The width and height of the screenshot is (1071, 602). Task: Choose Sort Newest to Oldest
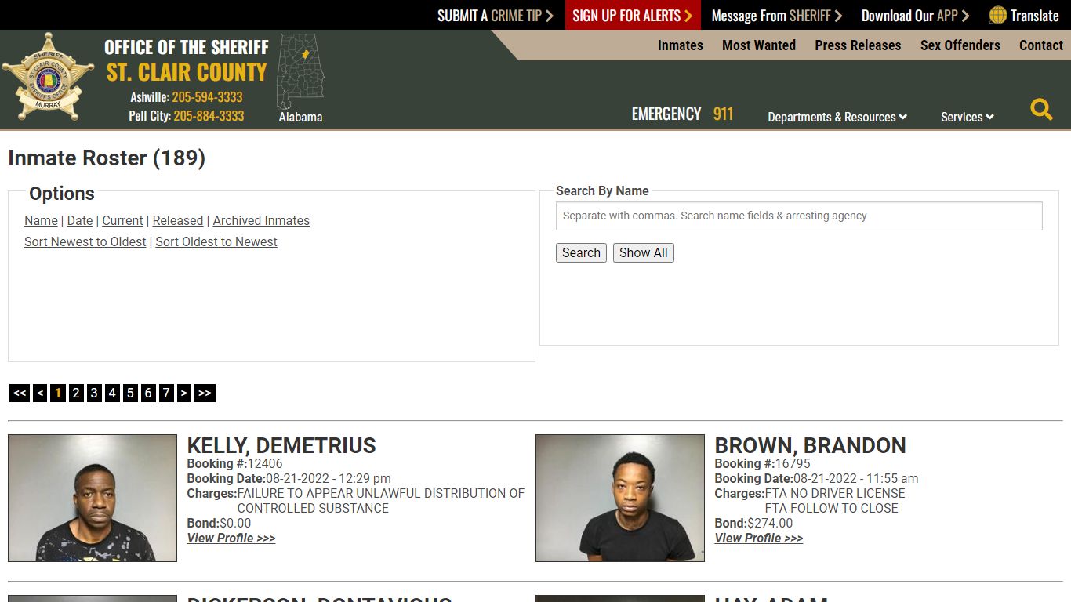click(85, 242)
